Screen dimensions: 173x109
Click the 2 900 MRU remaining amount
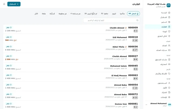click(x=10, y=59)
